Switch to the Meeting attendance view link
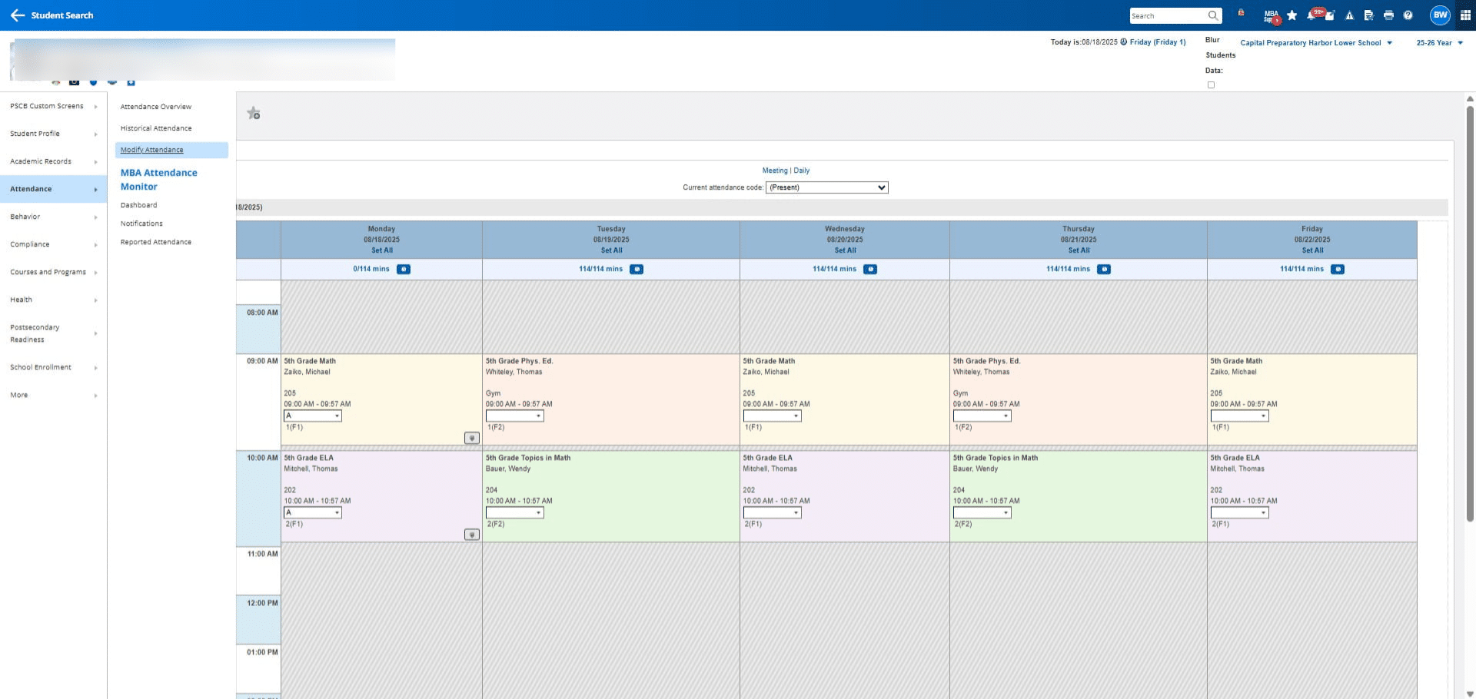This screenshot has width=1476, height=699. click(x=775, y=171)
